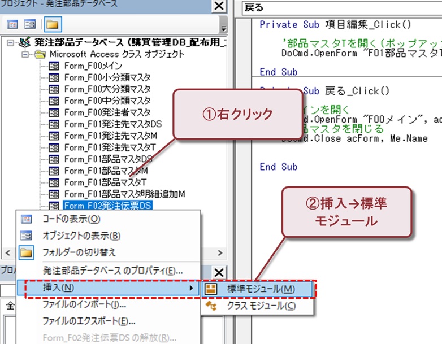Select Form_F01部品マスタT in the tree
442x344 pixels.
[x=105, y=182]
